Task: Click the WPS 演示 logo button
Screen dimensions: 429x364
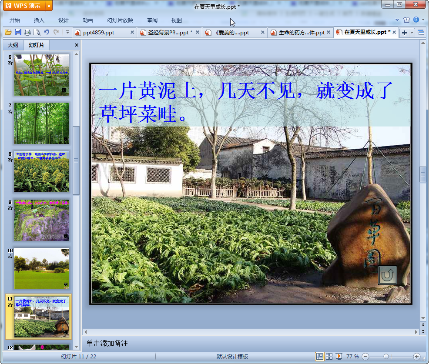Action: coord(25,6)
